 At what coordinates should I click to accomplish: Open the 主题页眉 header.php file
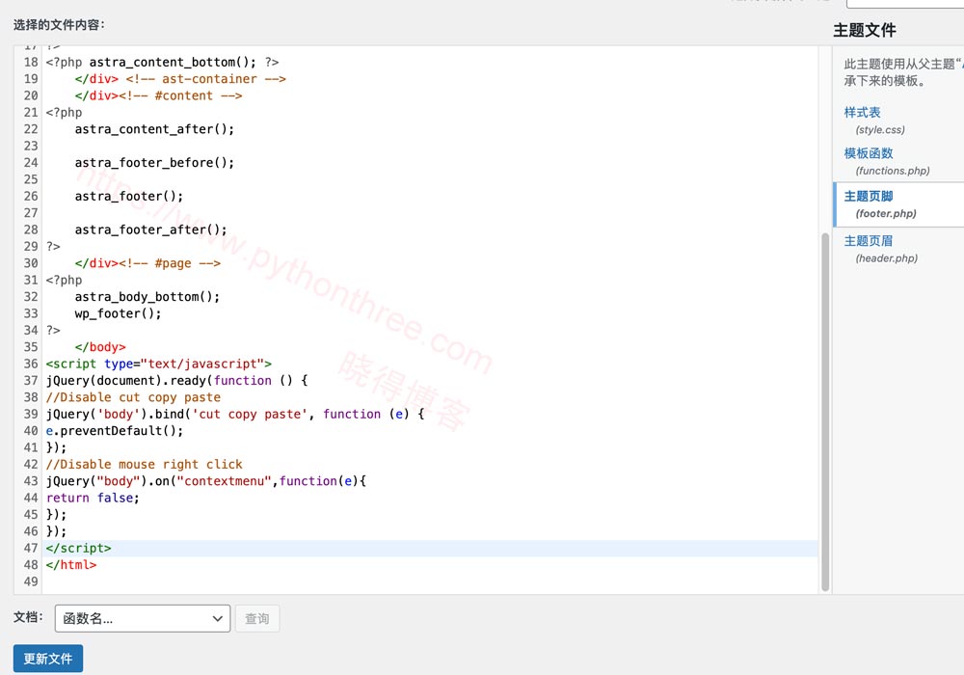(x=869, y=241)
